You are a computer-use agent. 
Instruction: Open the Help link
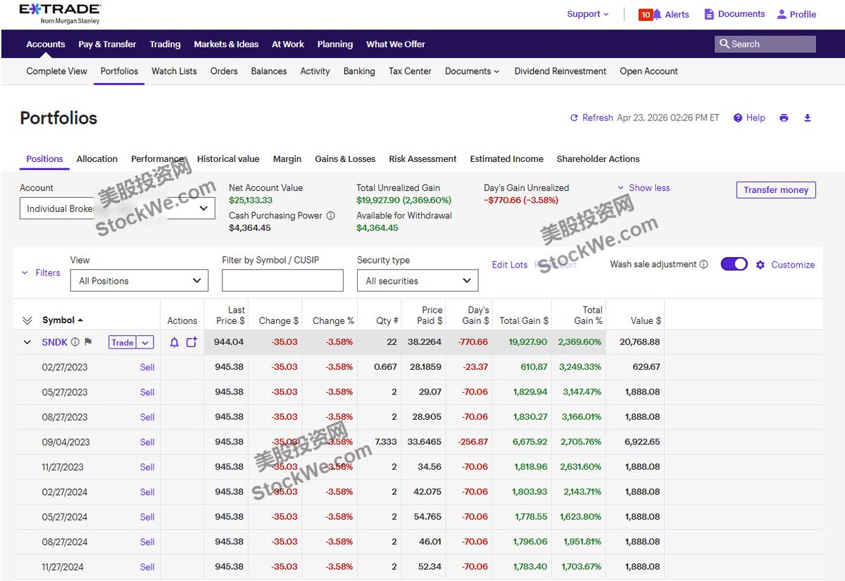[749, 118]
